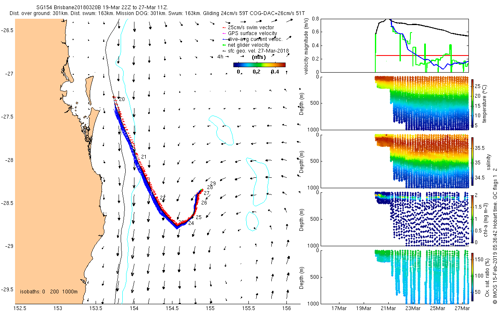The image size is (501, 313).
Task: Click the velocity colorbar under the legend
Action: point(259,65)
